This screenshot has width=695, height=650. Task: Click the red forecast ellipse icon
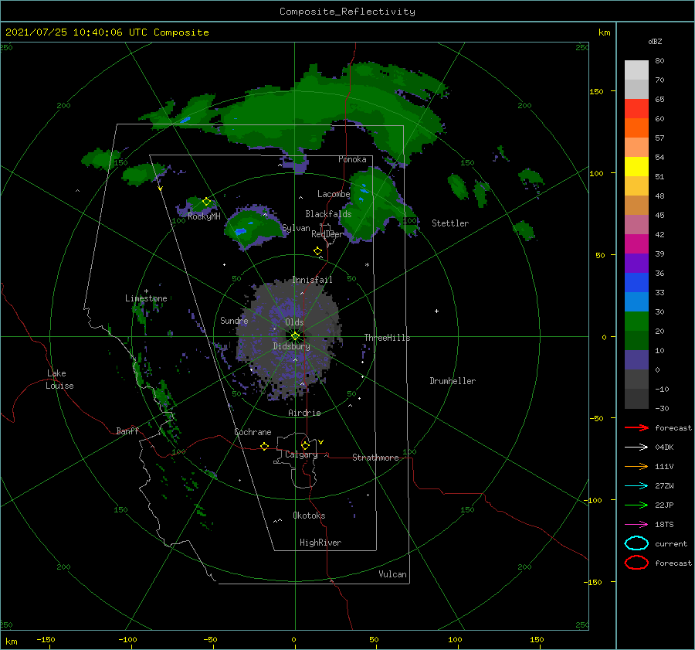pyautogui.click(x=636, y=563)
